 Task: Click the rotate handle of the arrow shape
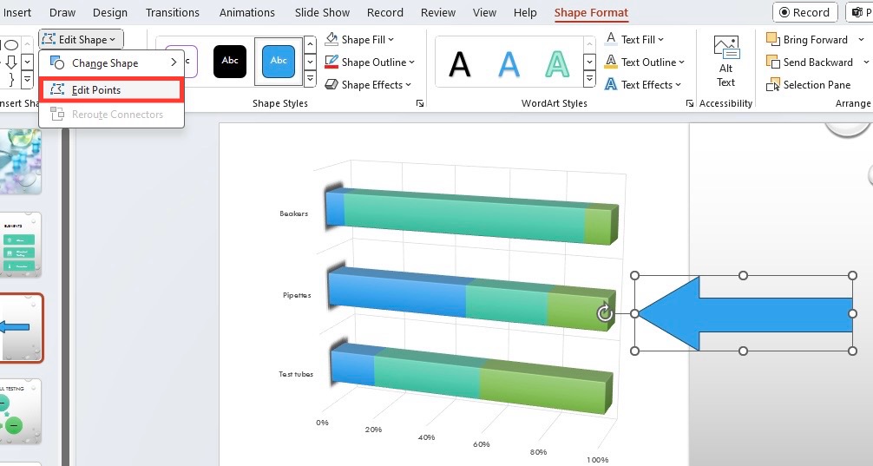point(605,313)
